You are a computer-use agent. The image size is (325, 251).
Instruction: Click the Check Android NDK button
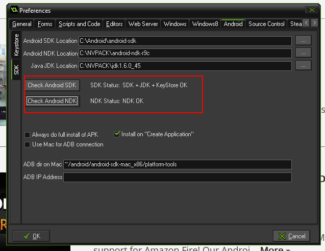pyautogui.click(x=52, y=101)
